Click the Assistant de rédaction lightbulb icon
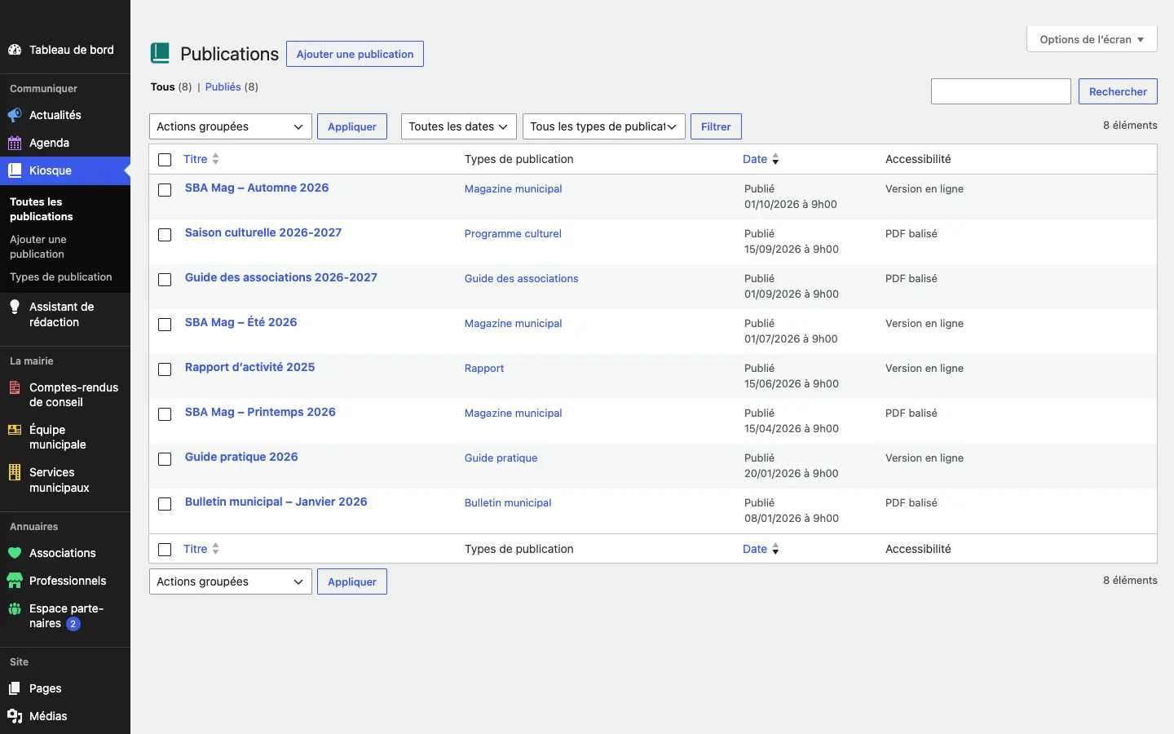Viewport: 1174px width, 734px height. coord(15,307)
